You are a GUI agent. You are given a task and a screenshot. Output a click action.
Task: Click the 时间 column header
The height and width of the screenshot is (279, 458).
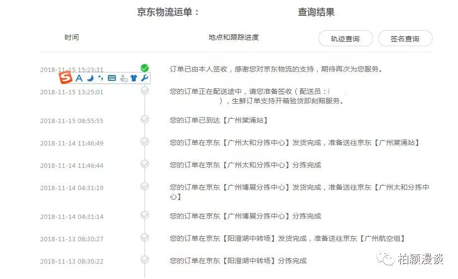click(72, 37)
